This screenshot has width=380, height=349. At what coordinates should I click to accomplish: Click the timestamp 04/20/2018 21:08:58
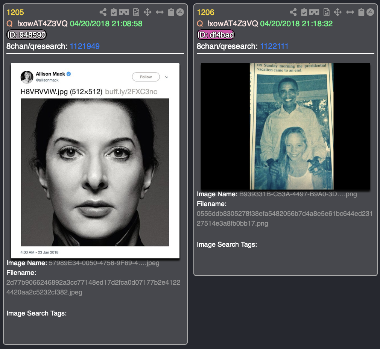tap(106, 24)
